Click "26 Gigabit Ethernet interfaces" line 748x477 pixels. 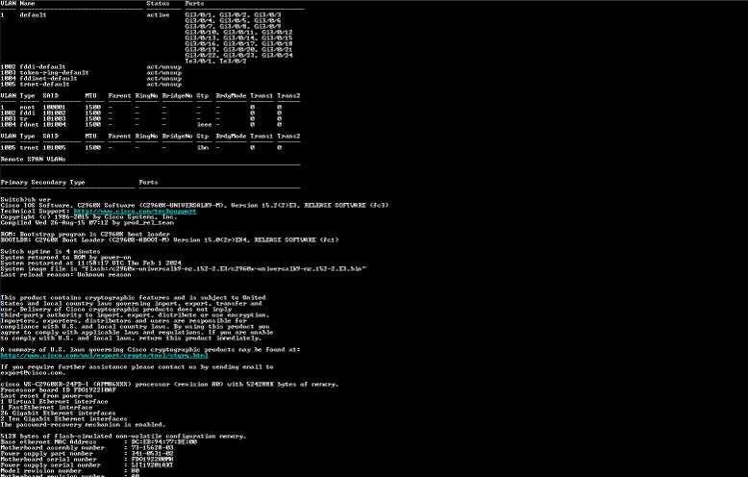(59, 414)
